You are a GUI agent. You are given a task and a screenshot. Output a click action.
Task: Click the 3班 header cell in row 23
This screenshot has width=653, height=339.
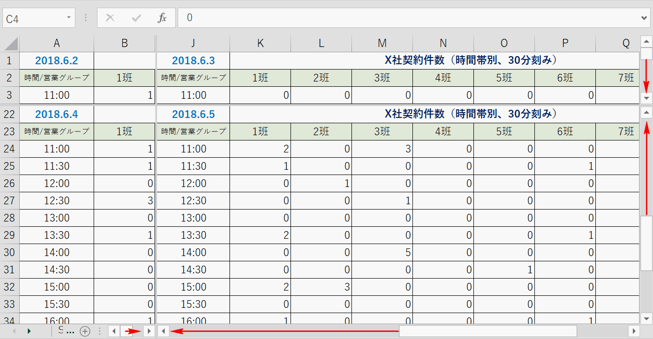click(382, 132)
